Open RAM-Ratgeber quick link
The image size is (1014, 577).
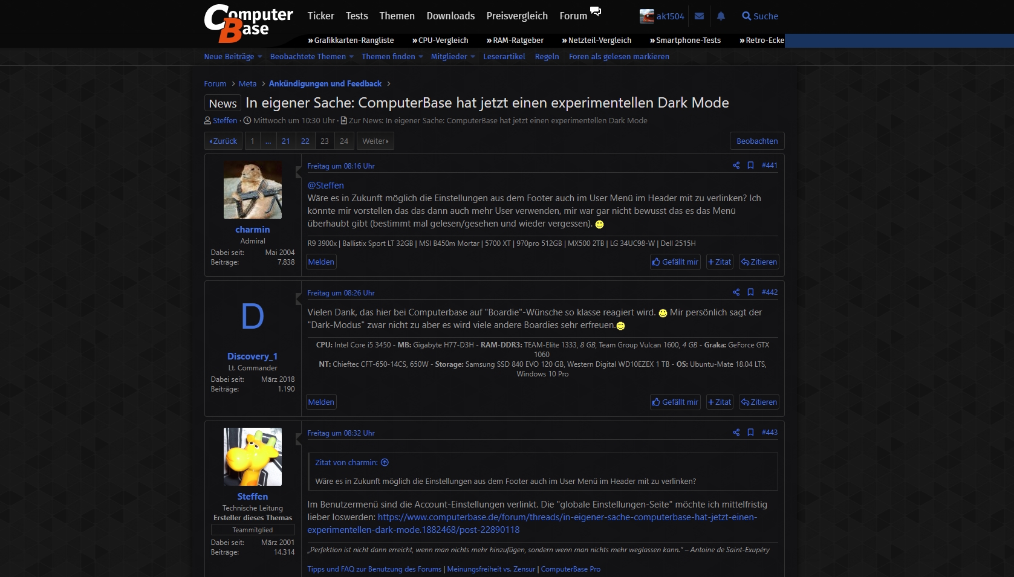515,40
